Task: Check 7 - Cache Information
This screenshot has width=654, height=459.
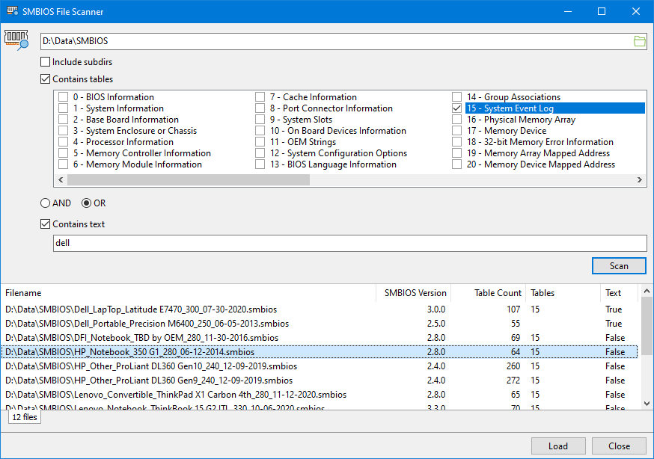Action: [x=260, y=97]
